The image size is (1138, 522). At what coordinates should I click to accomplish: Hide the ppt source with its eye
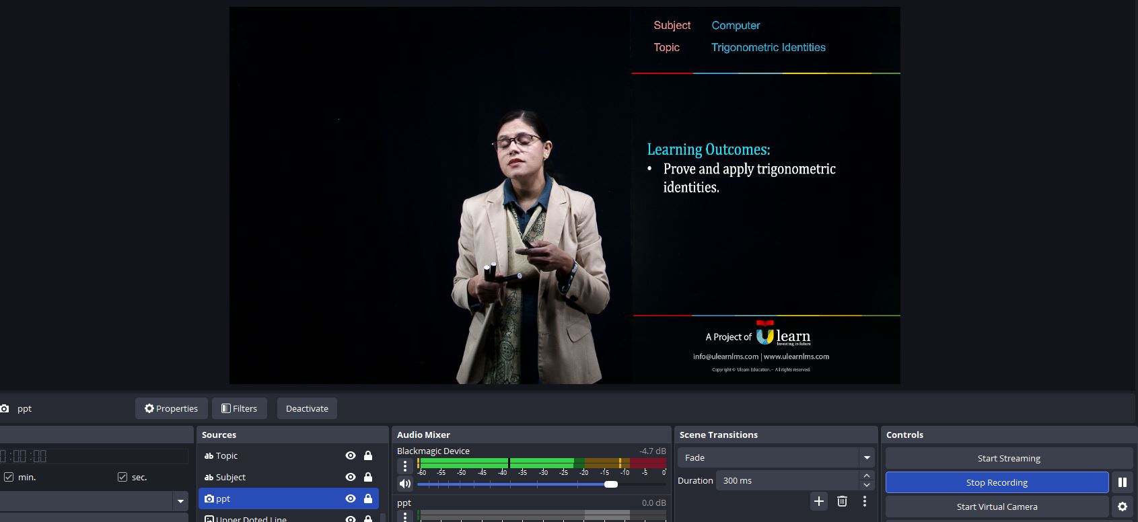coord(351,498)
